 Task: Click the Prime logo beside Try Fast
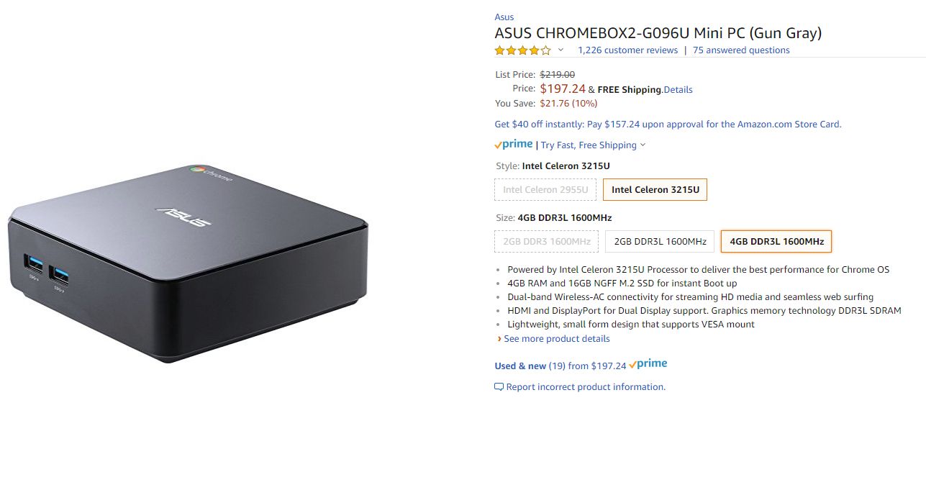[x=514, y=145]
